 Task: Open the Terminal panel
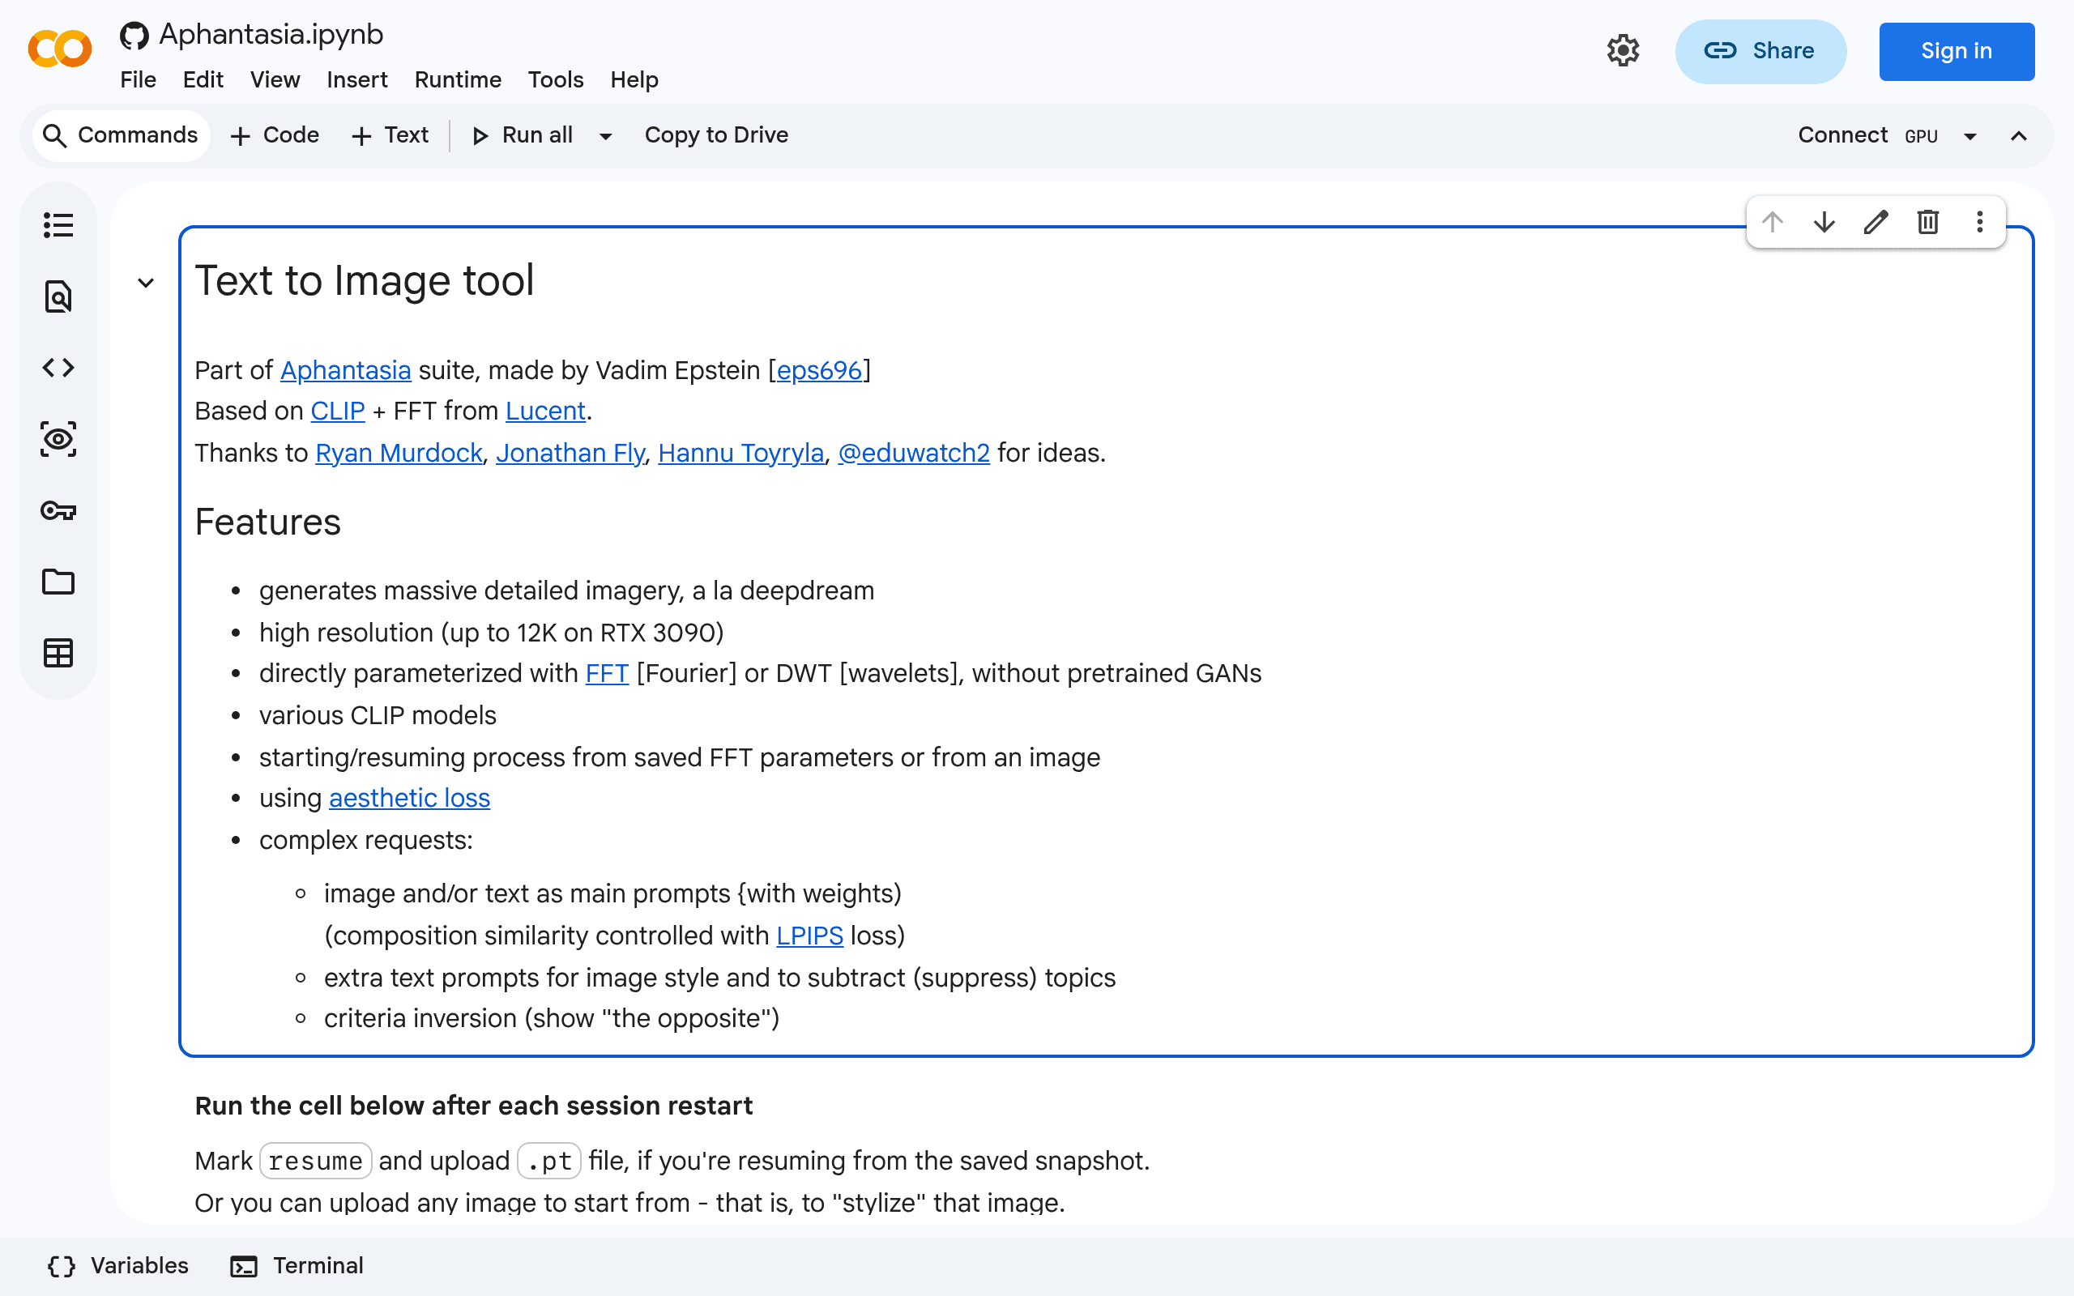tap(297, 1266)
